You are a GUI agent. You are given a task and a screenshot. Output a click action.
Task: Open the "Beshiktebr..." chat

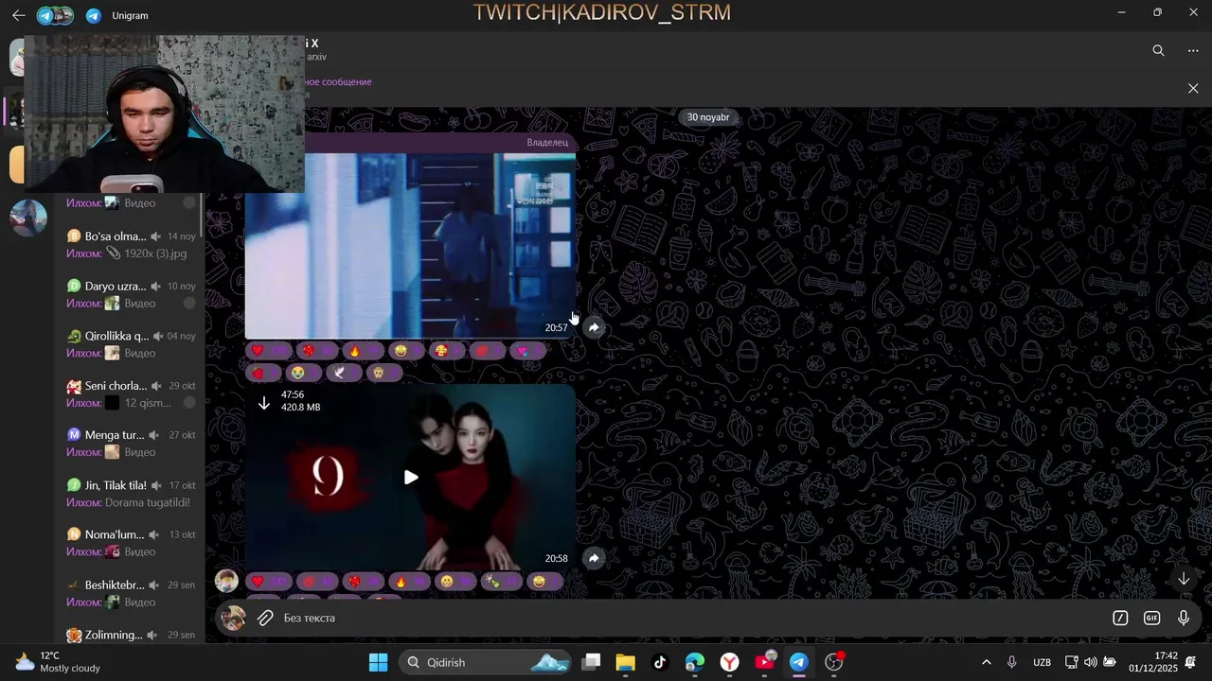pos(131,593)
